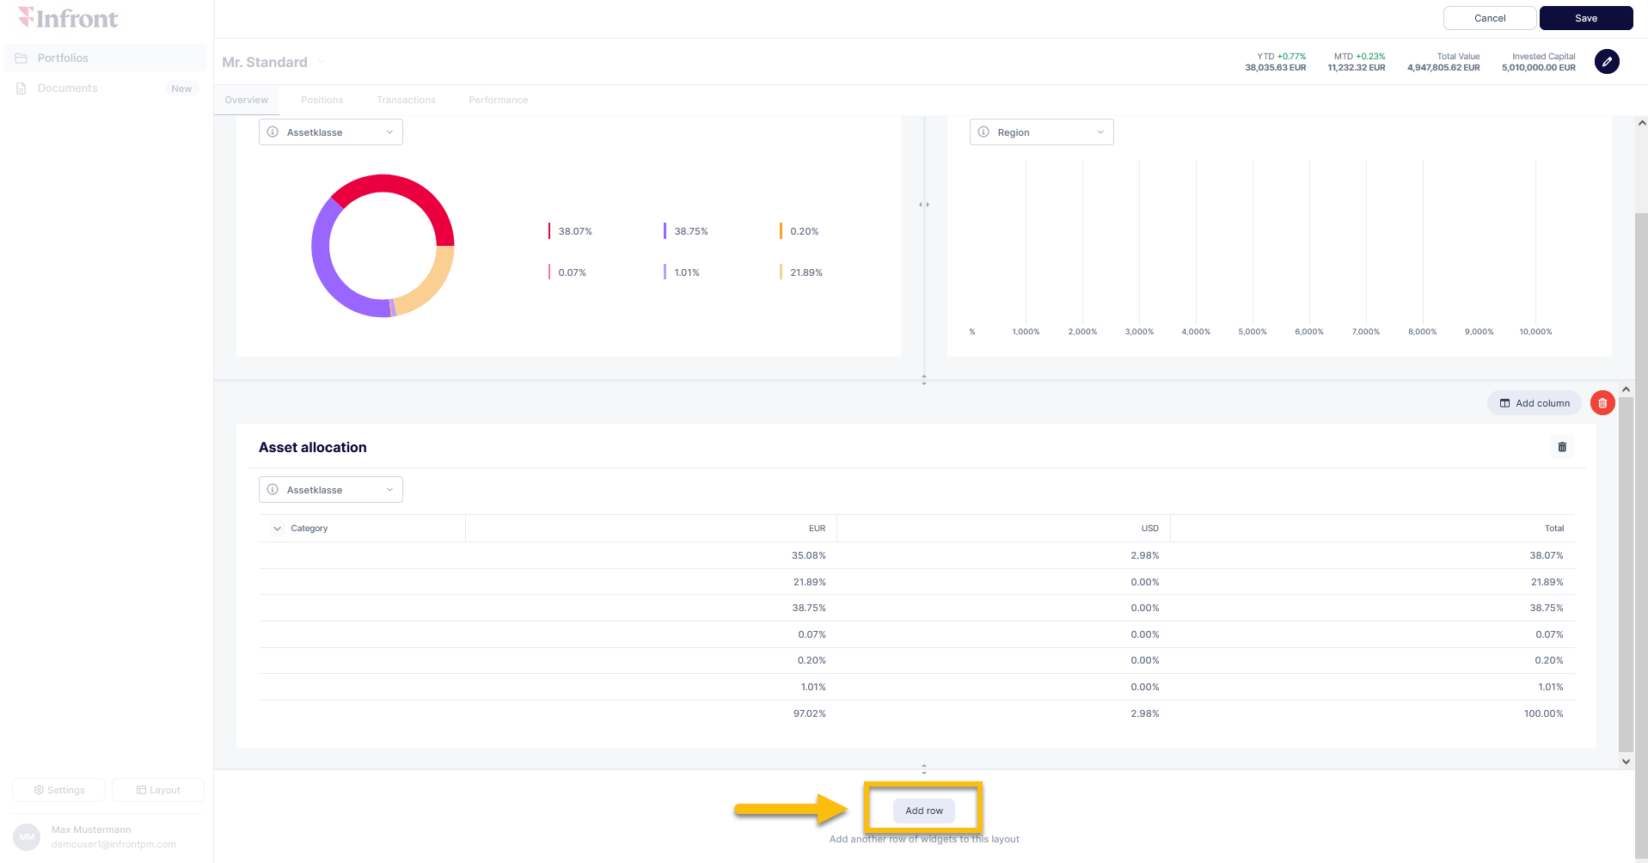1648x863 pixels.
Task: Switch to the Positions tab
Action: point(322,101)
